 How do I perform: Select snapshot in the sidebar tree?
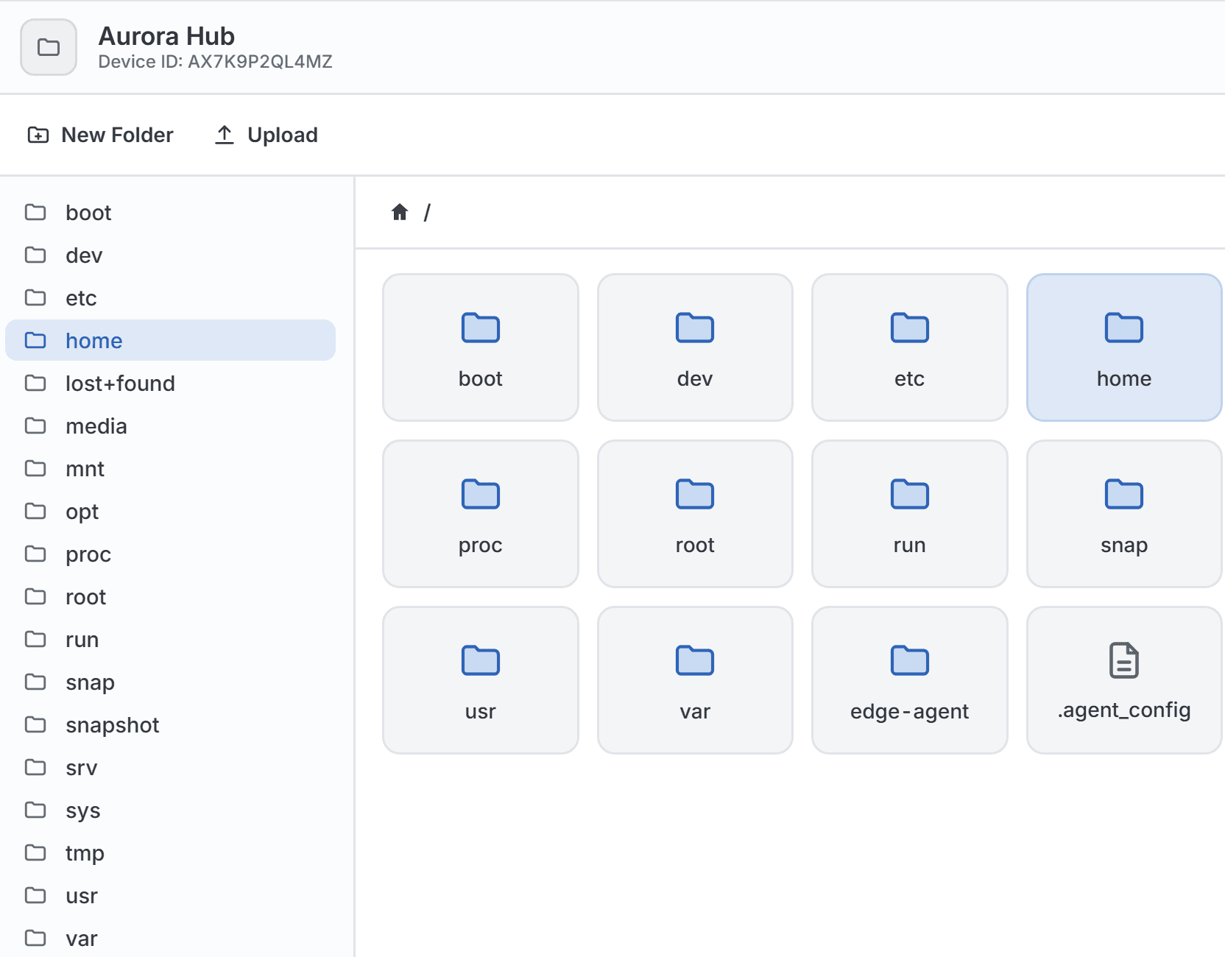pyautogui.click(x=171, y=725)
